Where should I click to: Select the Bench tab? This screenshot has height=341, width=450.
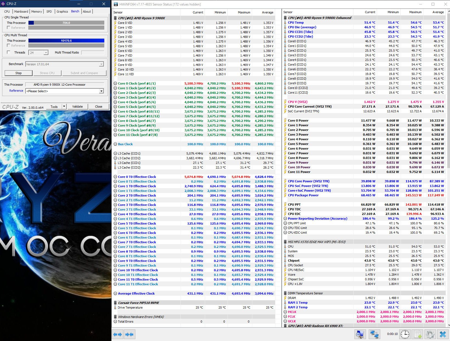[x=75, y=11]
